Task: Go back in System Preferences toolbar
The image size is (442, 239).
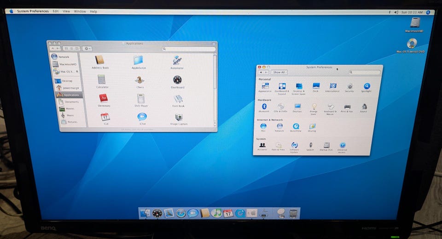Action: point(261,72)
